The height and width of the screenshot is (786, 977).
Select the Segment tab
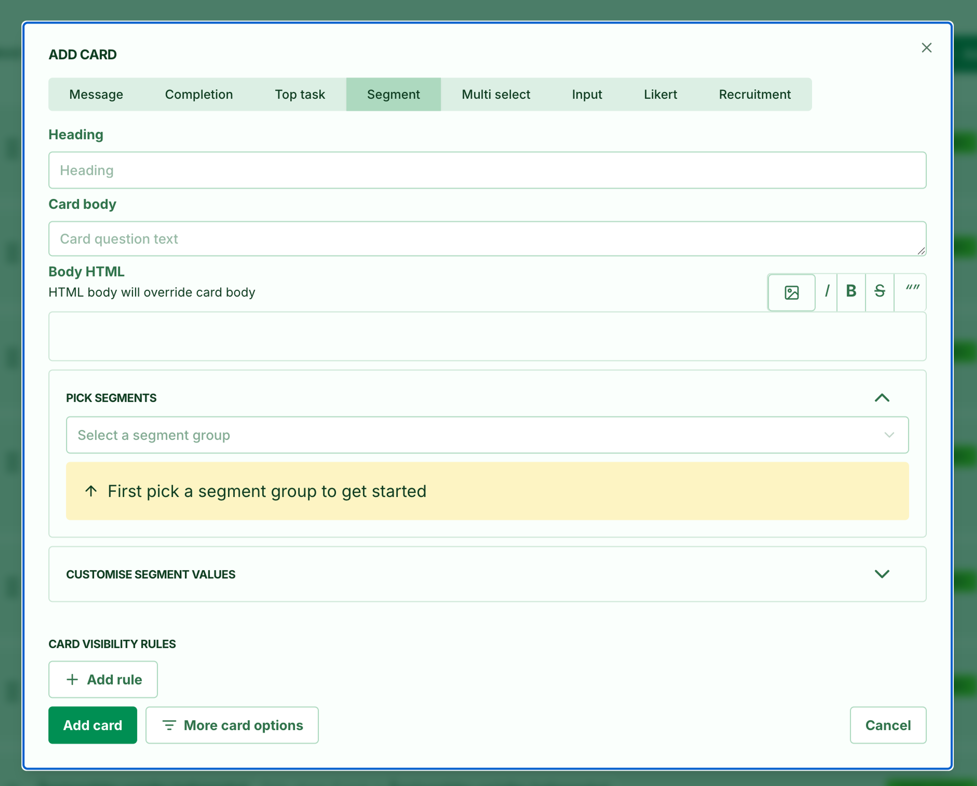(x=393, y=94)
